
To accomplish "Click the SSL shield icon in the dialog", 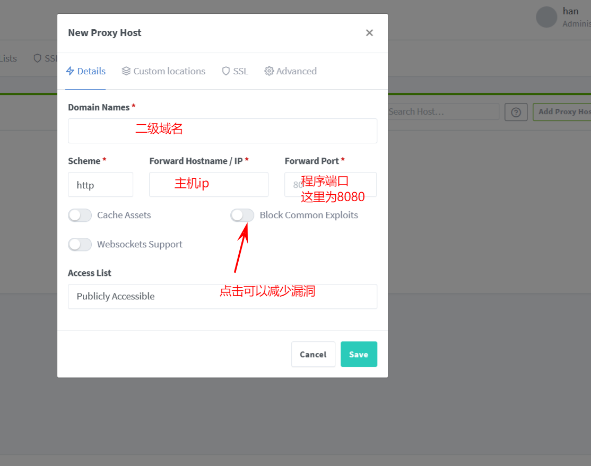I will tap(226, 71).
